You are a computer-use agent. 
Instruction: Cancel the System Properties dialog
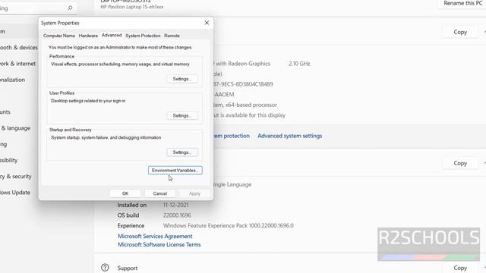pos(160,193)
